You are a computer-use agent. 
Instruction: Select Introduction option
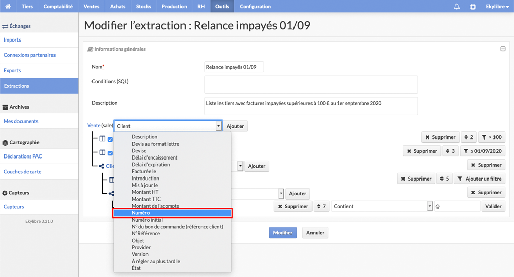145,178
